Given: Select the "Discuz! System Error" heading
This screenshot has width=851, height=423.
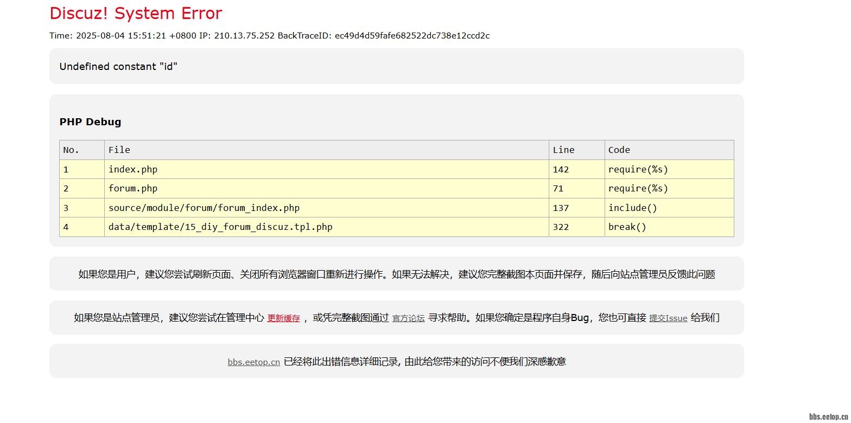Looking at the screenshot, I should pyautogui.click(x=136, y=13).
